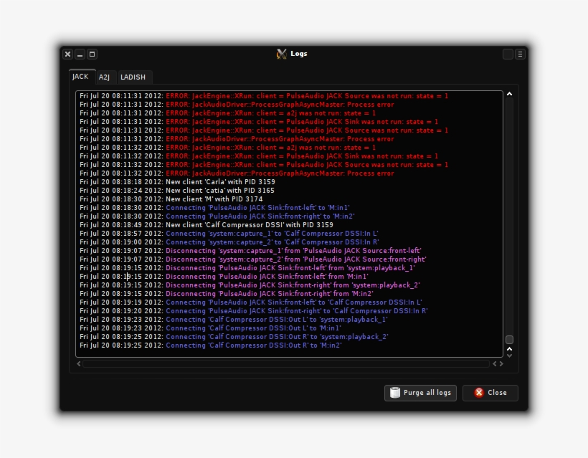The height and width of the screenshot is (458, 588).
Task: Select the JACK log tab
Action: (x=80, y=77)
